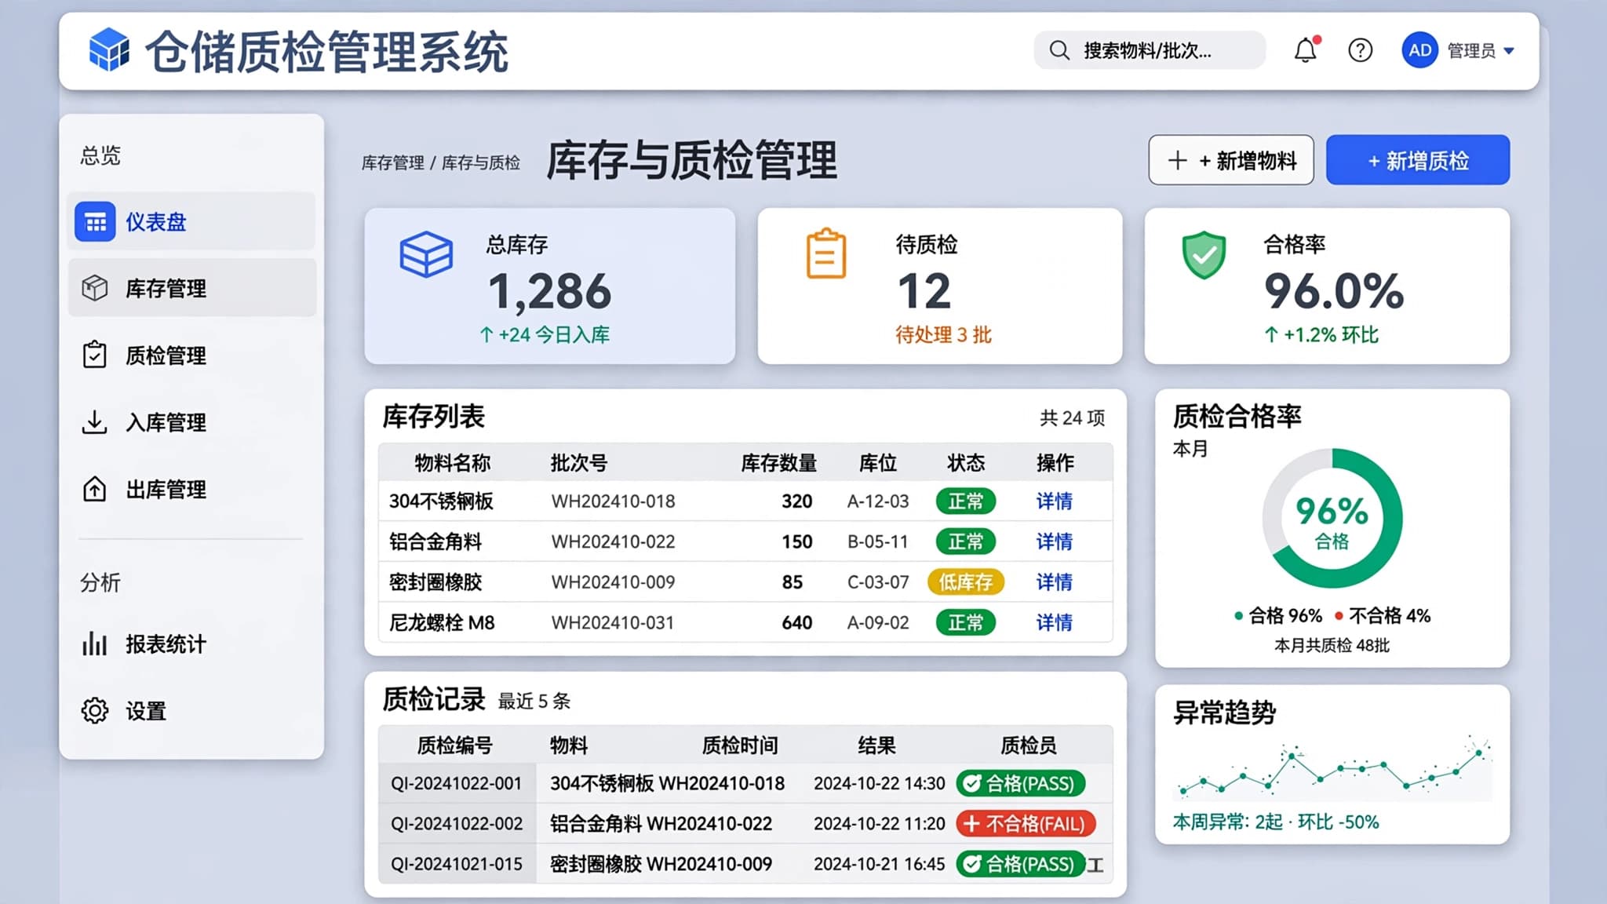Click the 库存管理 box icon
This screenshot has width=1607, height=904.
[95, 288]
